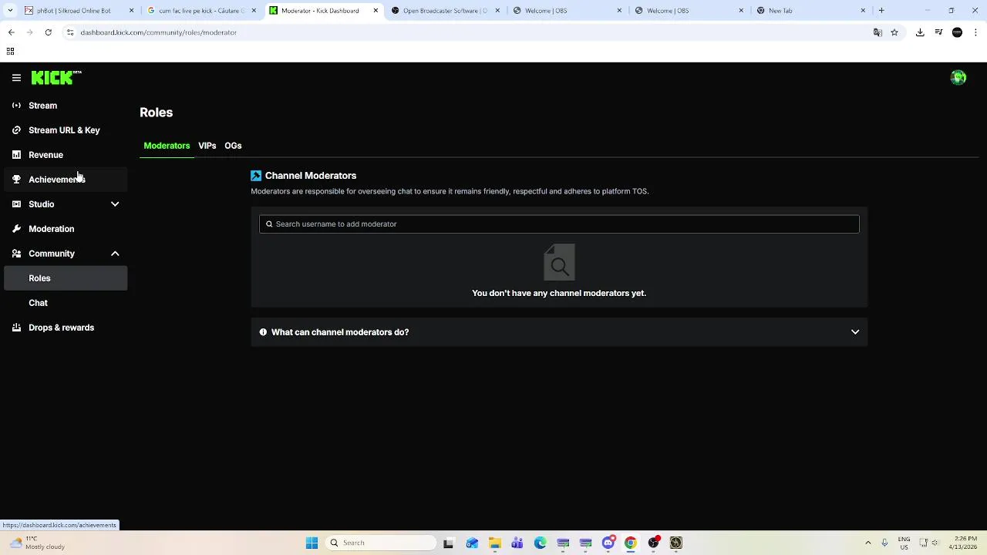Click the weather widget Mostly cloudy
This screenshot has width=987, height=555.
(x=37, y=543)
